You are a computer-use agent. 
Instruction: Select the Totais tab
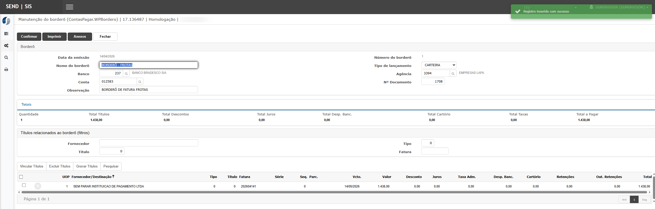click(x=26, y=104)
